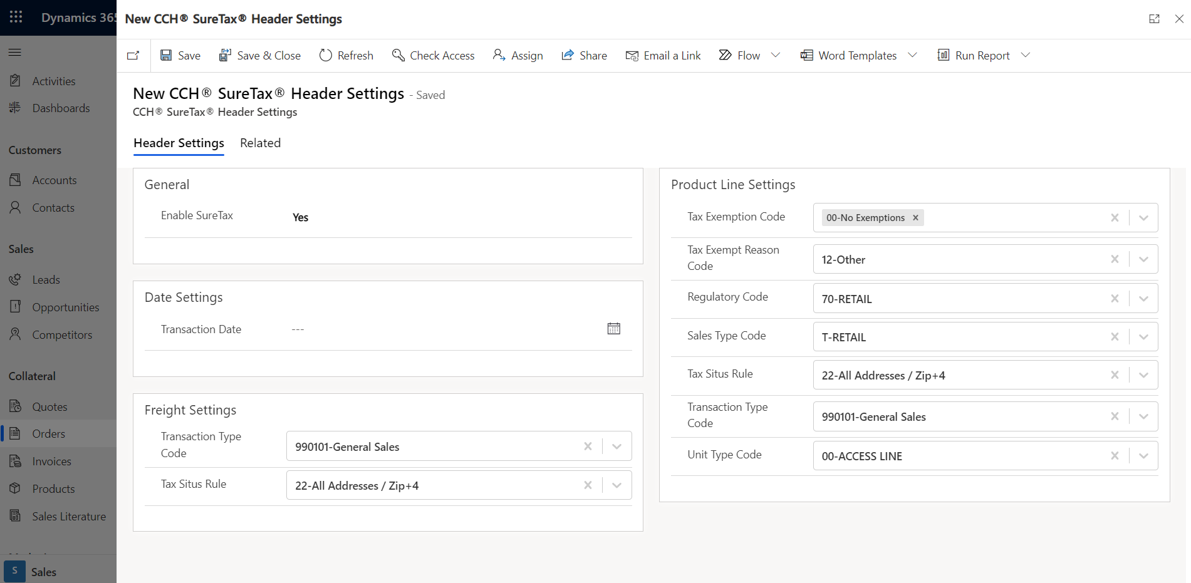Clear Freight Tax Situs Rule value

pos(588,485)
